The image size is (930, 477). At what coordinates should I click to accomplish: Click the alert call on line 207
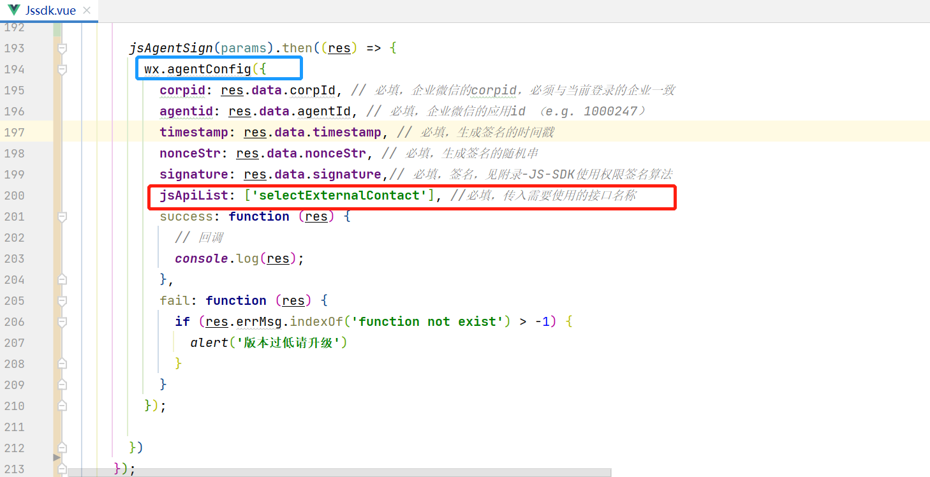(x=209, y=342)
